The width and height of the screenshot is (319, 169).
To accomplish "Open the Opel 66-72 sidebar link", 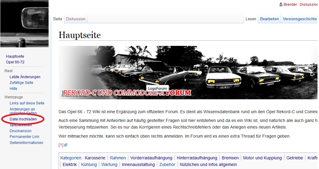I will click(x=15, y=62).
